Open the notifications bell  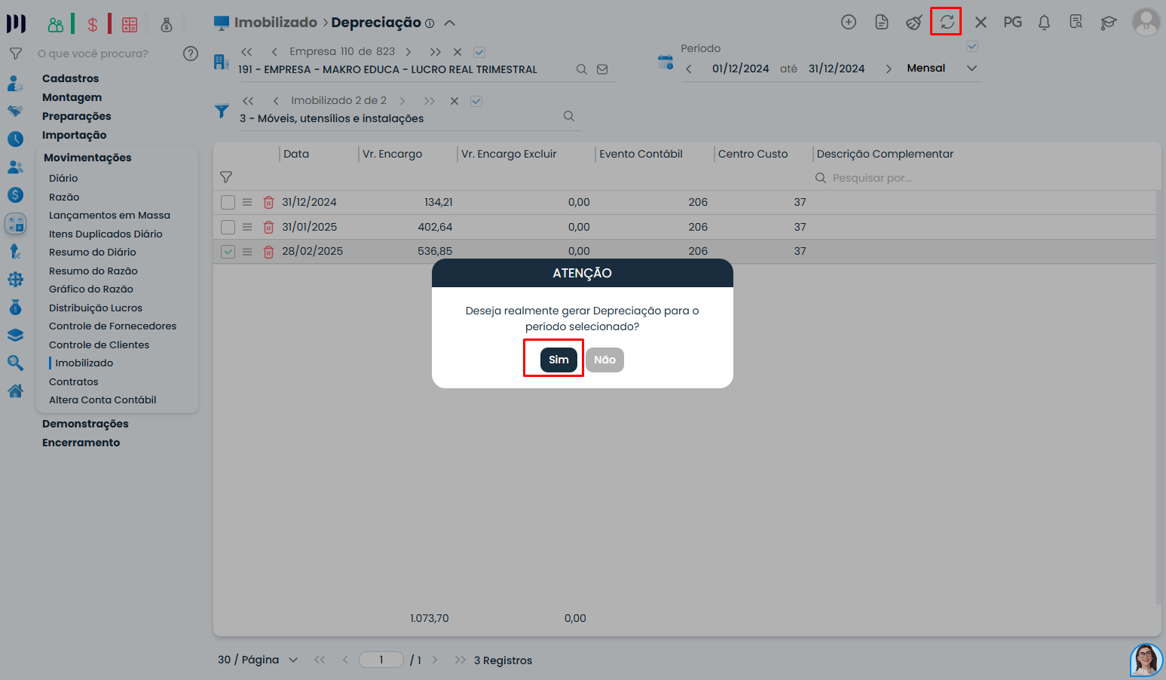click(1044, 22)
